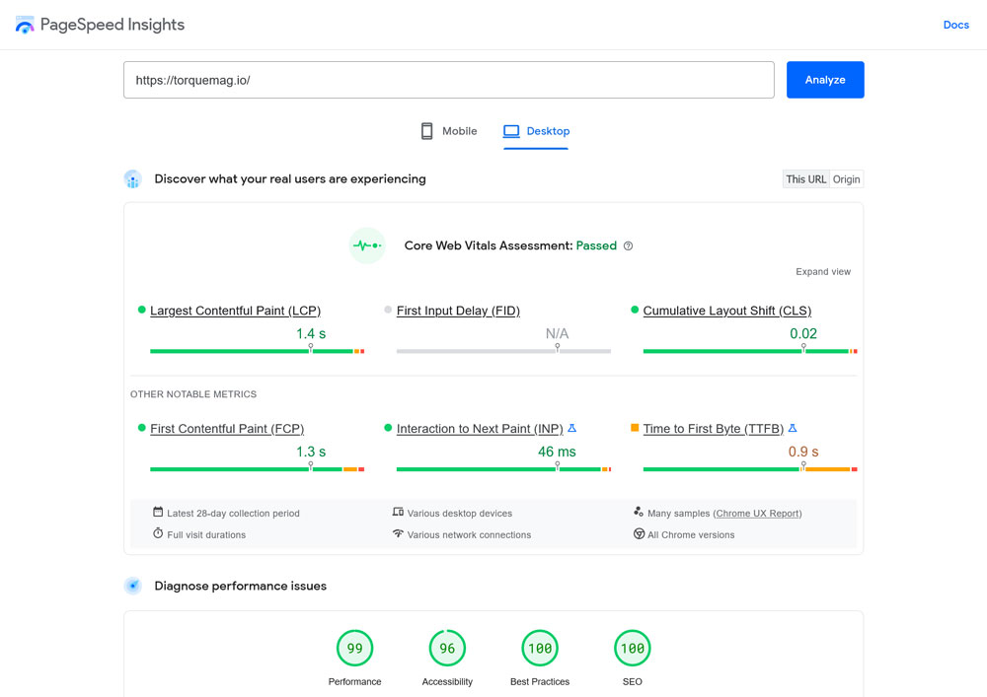Click the Performance score 99 gauge

(x=354, y=649)
